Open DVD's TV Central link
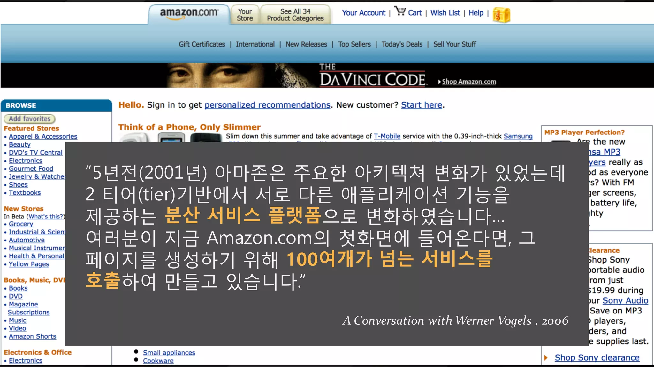 pos(36,153)
